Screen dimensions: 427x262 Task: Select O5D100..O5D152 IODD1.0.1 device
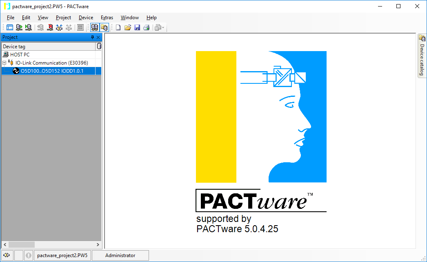click(x=52, y=71)
